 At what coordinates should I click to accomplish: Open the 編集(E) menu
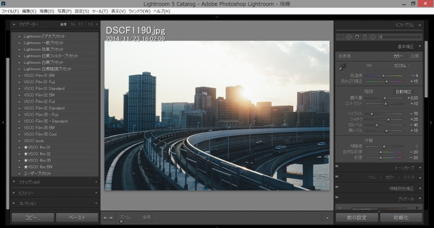pyautogui.click(x=29, y=11)
